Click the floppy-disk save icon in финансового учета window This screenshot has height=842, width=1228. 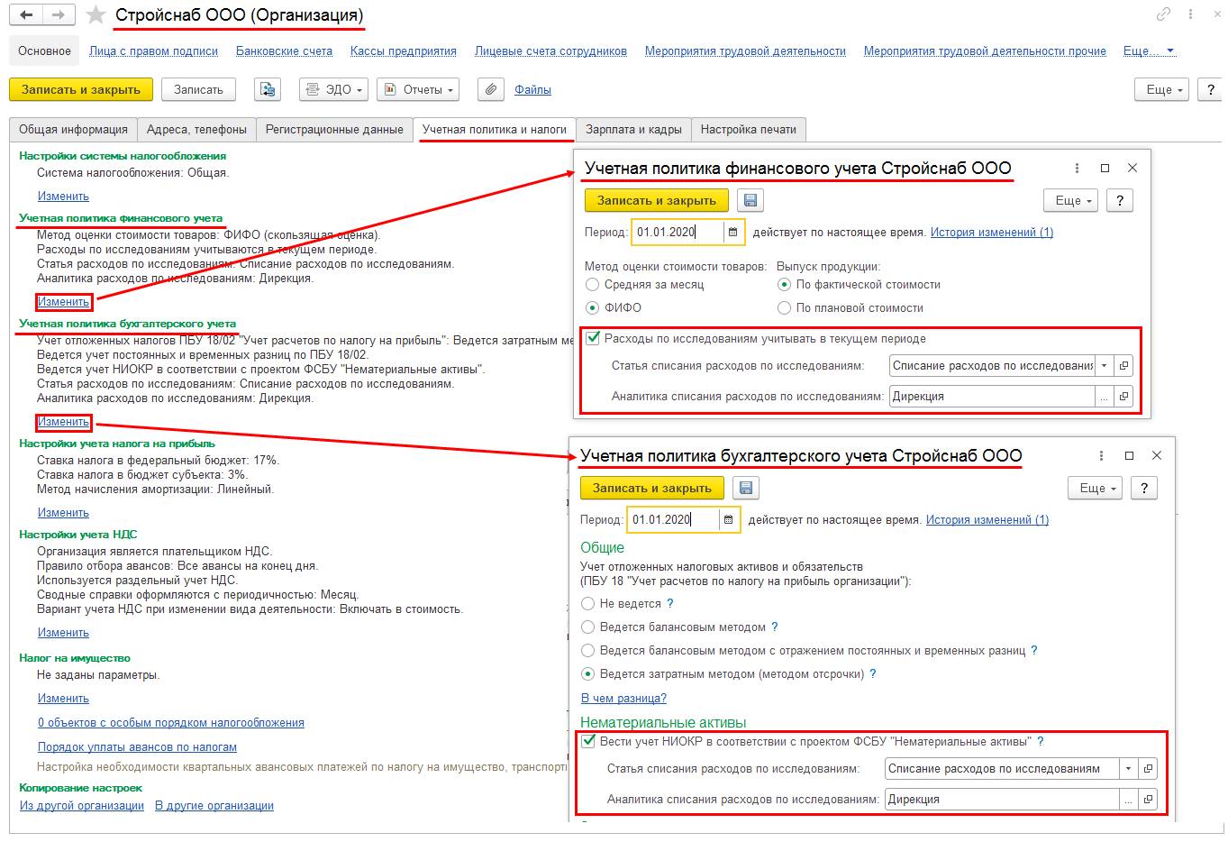[750, 200]
